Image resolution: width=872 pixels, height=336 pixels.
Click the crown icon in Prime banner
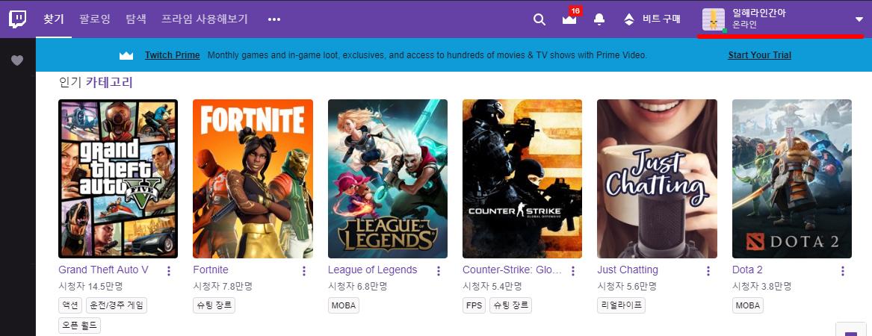click(x=127, y=55)
